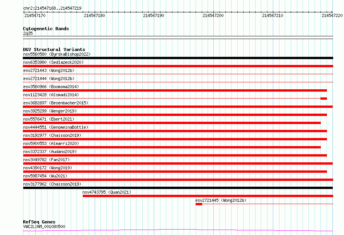Open the esv2721443 (Wong2012b) variant label
The height and width of the screenshot is (235, 344).
(x=49, y=70)
